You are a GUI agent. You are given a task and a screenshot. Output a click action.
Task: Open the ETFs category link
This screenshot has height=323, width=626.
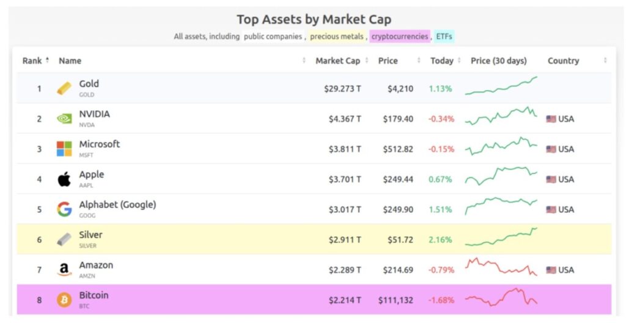click(x=444, y=37)
